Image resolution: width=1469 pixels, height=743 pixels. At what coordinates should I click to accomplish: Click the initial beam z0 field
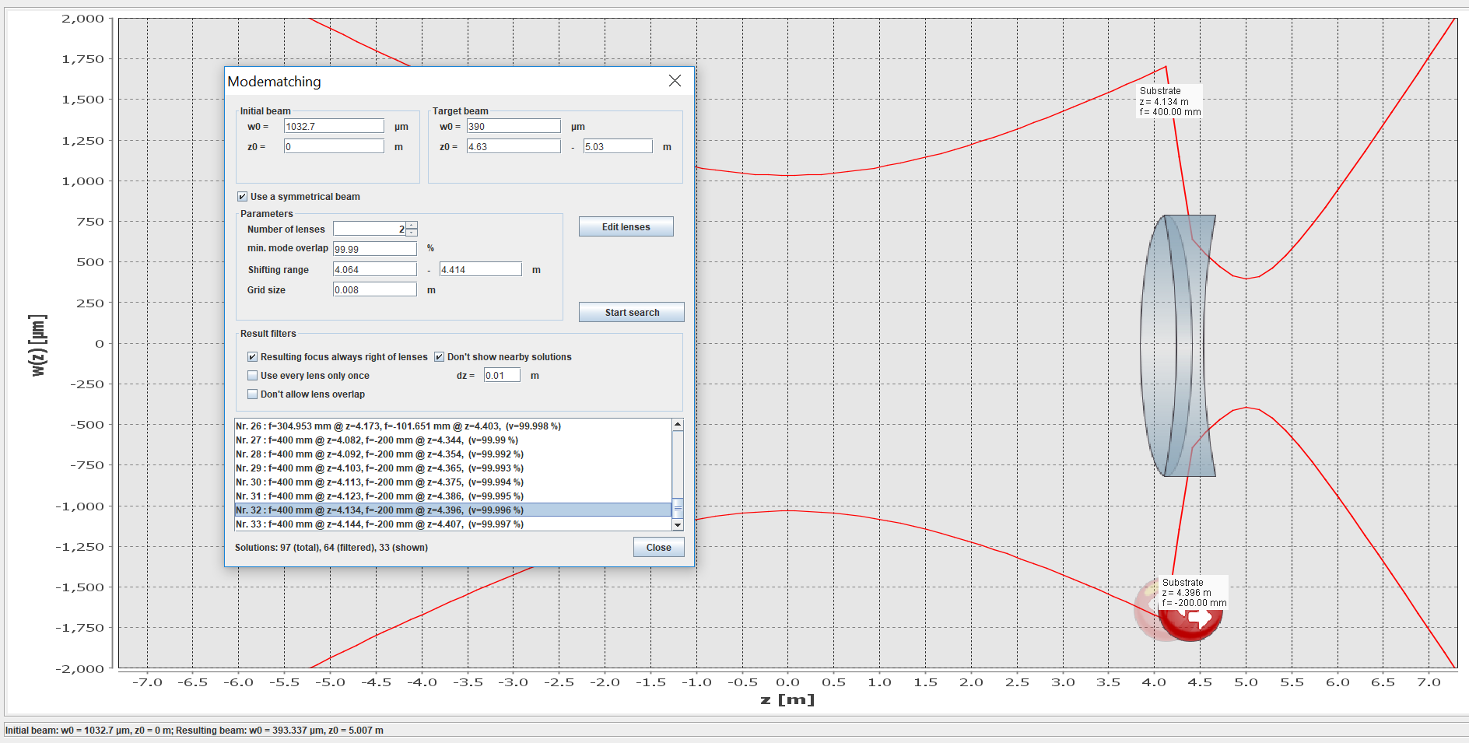coord(334,146)
